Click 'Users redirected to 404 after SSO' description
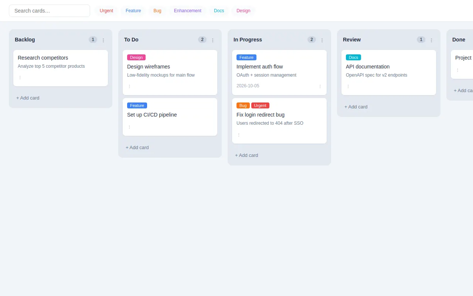 click(270, 123)
